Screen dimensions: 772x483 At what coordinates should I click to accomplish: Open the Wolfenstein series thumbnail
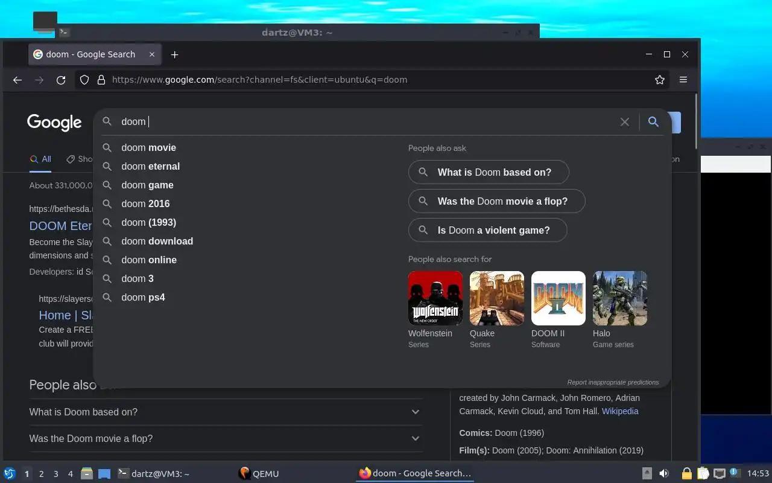(435, 298)
